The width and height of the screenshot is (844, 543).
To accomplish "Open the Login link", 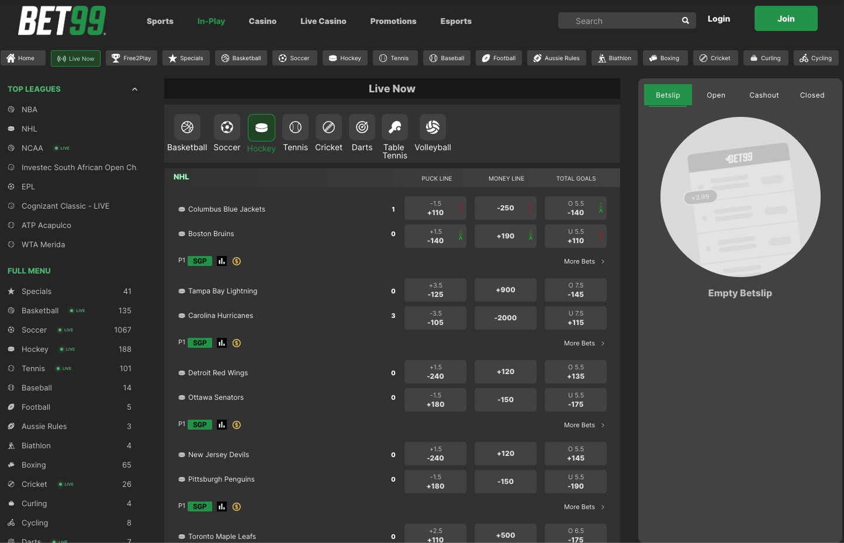I will point(718,19).
